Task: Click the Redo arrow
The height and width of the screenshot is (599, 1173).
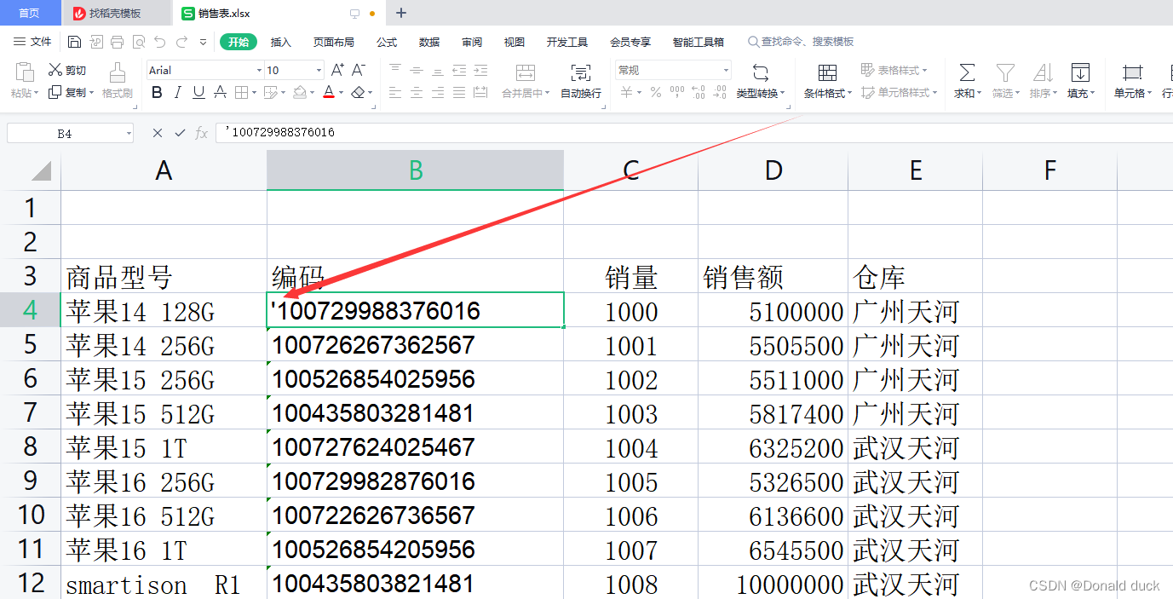Action: click(x=181, y=42)
